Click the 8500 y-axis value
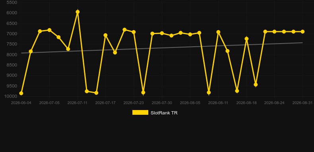 [x=12, y=65]
